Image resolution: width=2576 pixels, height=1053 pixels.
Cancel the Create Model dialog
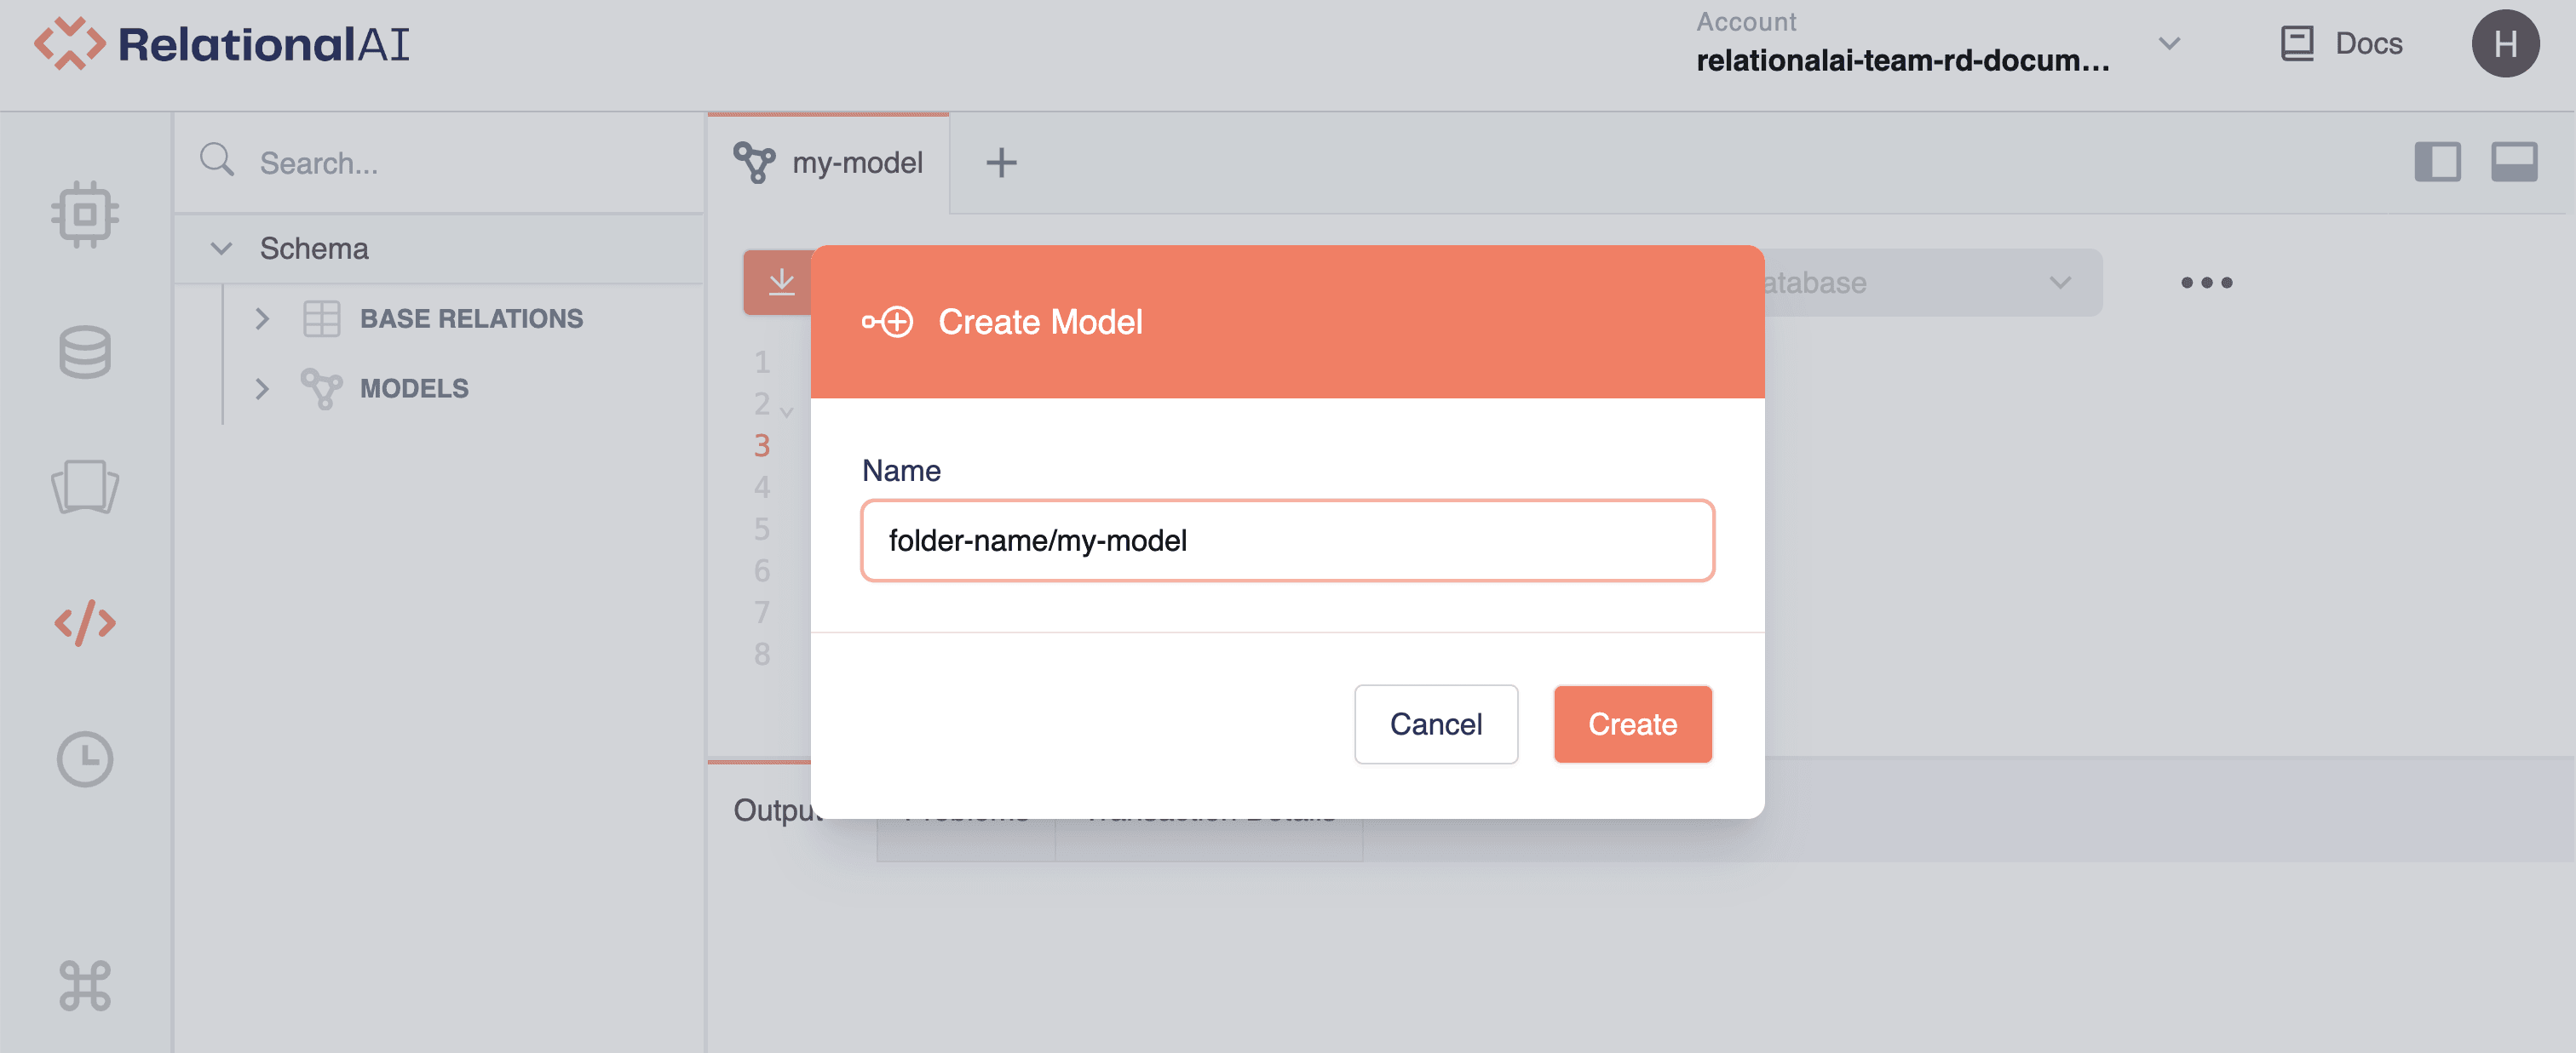point(1435,724)
